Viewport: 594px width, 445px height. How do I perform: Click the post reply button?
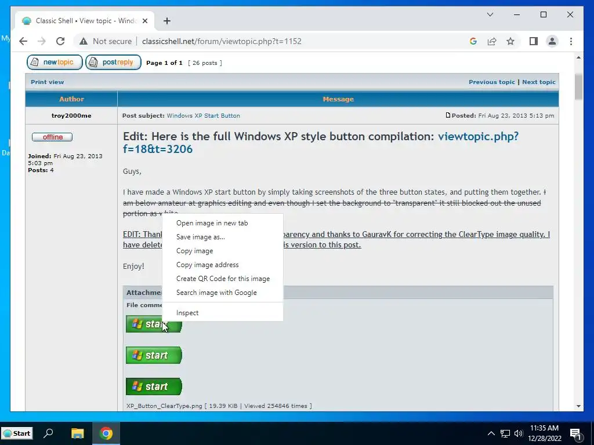tap(113, 63)
